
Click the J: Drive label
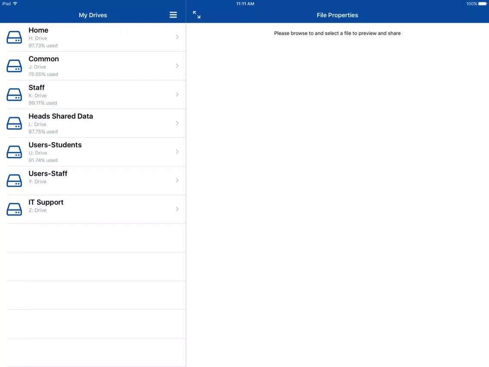37,67
